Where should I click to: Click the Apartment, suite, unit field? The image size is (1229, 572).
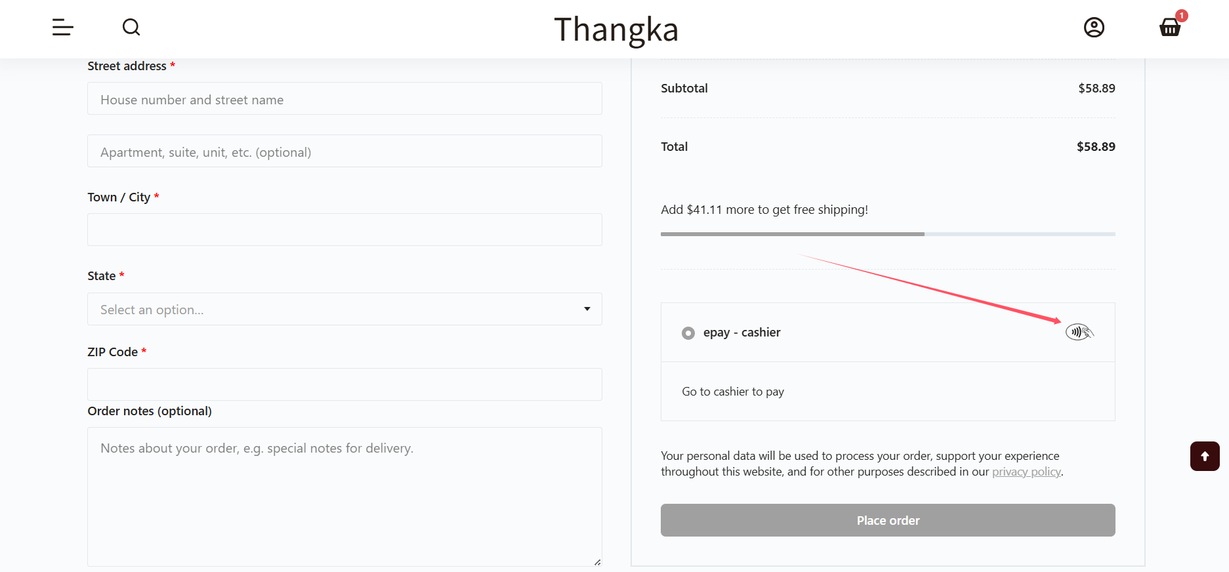pyautogui.click(x=344, y=152)
